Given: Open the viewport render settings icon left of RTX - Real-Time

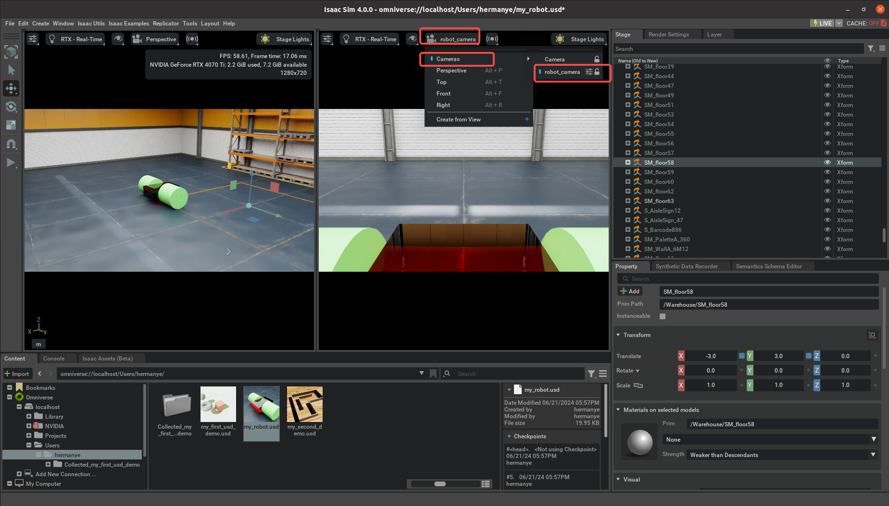Looking at the screenshot, I should click(32, 39).
